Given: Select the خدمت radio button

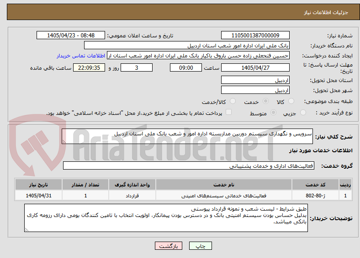Looking at the screenshot, I should 265,101.
